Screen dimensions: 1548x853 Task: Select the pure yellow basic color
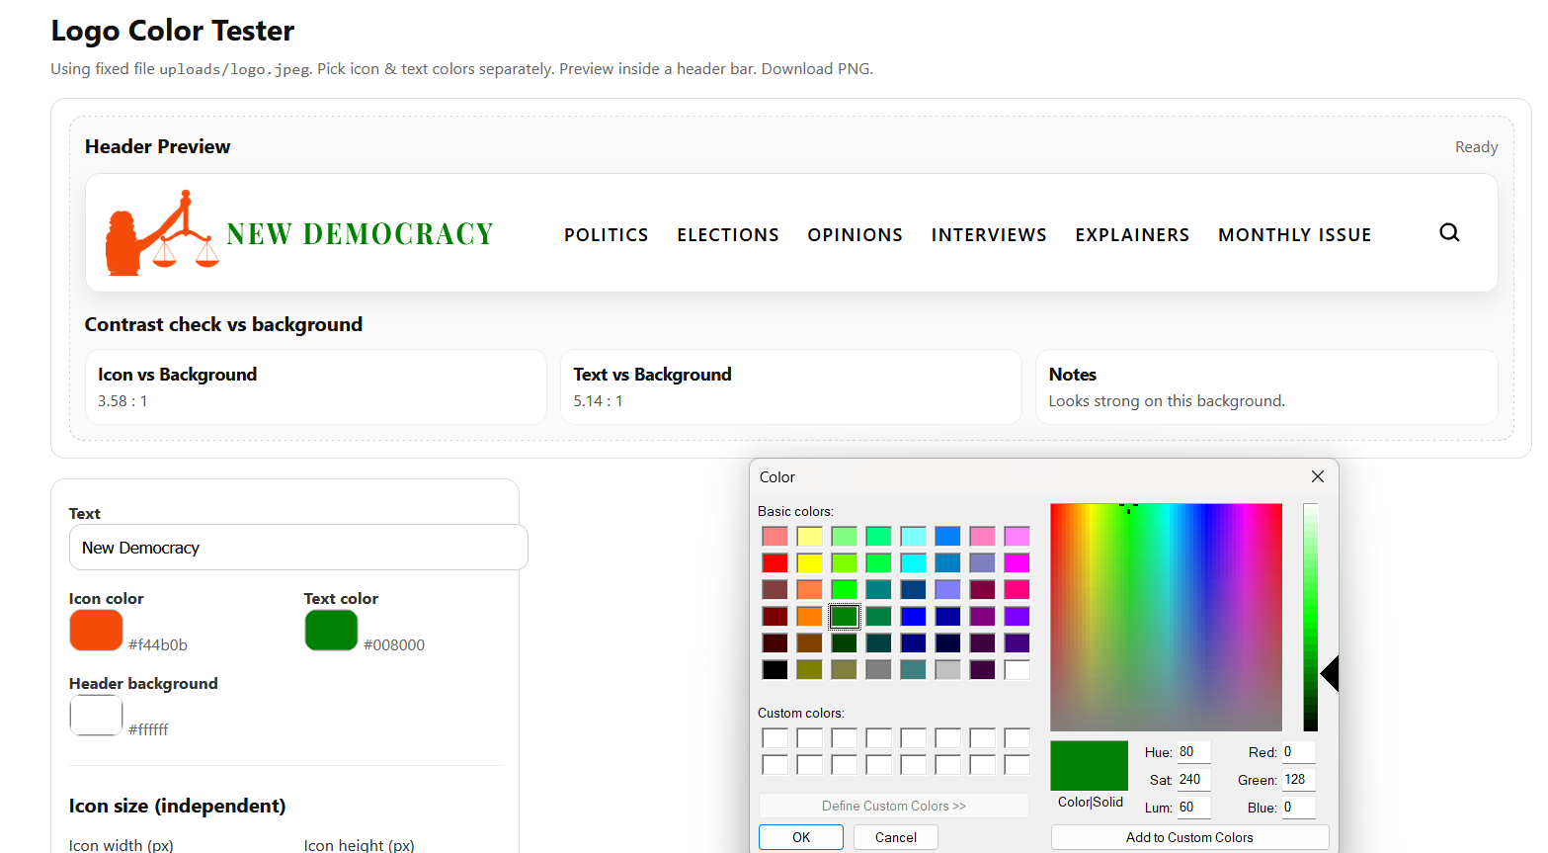[x=810, y=562]
